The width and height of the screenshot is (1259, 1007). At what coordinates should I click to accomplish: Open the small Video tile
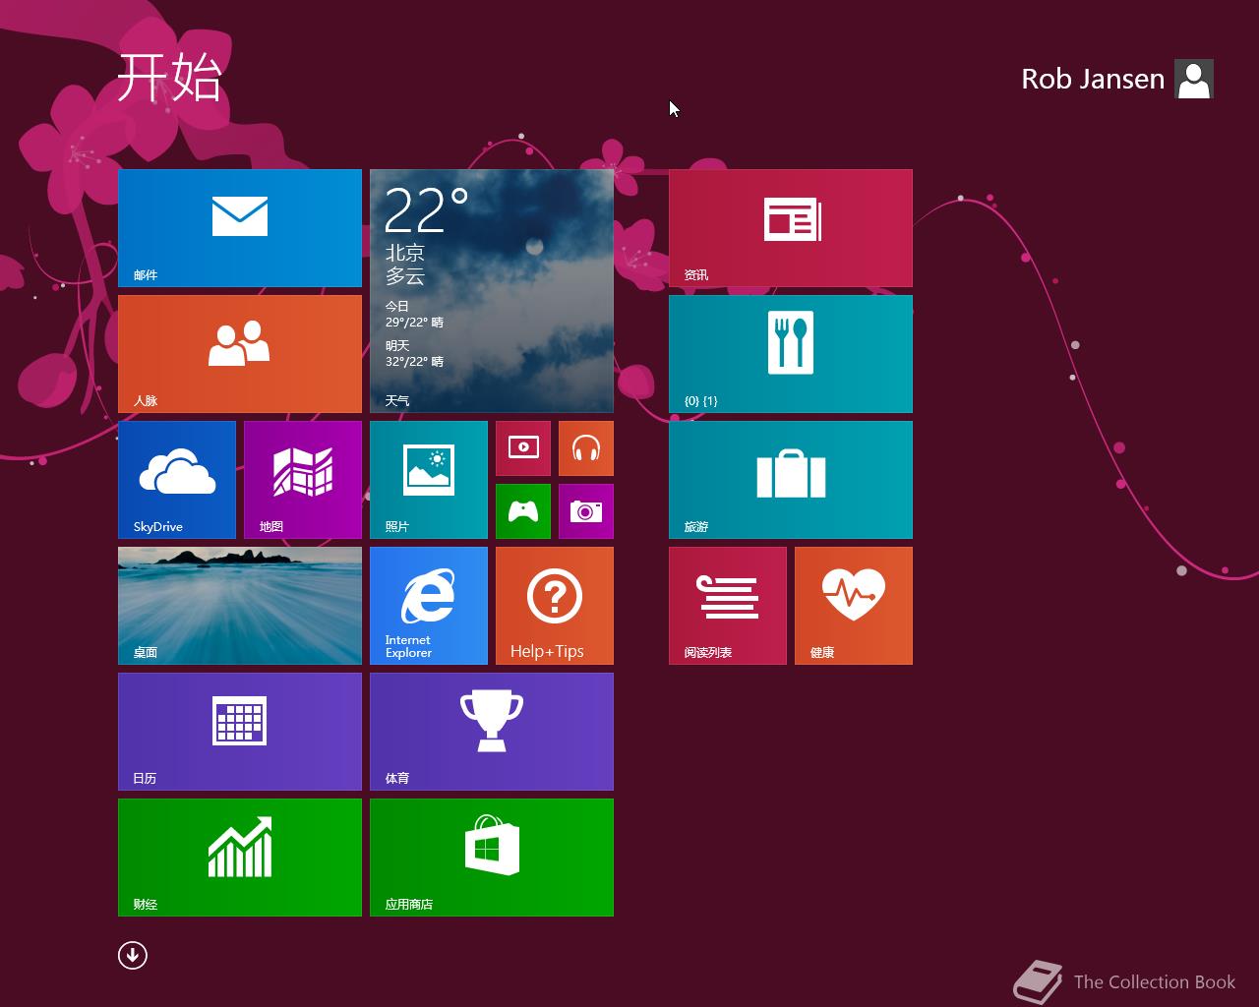523,448
